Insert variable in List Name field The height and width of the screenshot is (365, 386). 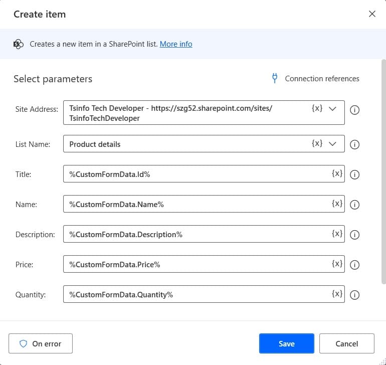pos(317,143)
